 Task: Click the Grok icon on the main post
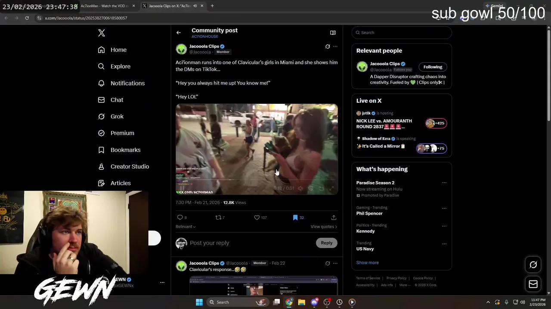pos(328,46)
